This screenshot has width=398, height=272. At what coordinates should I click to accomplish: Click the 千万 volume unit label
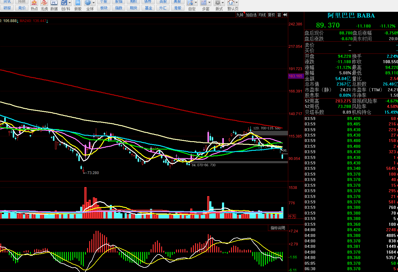tap(292, 216)
